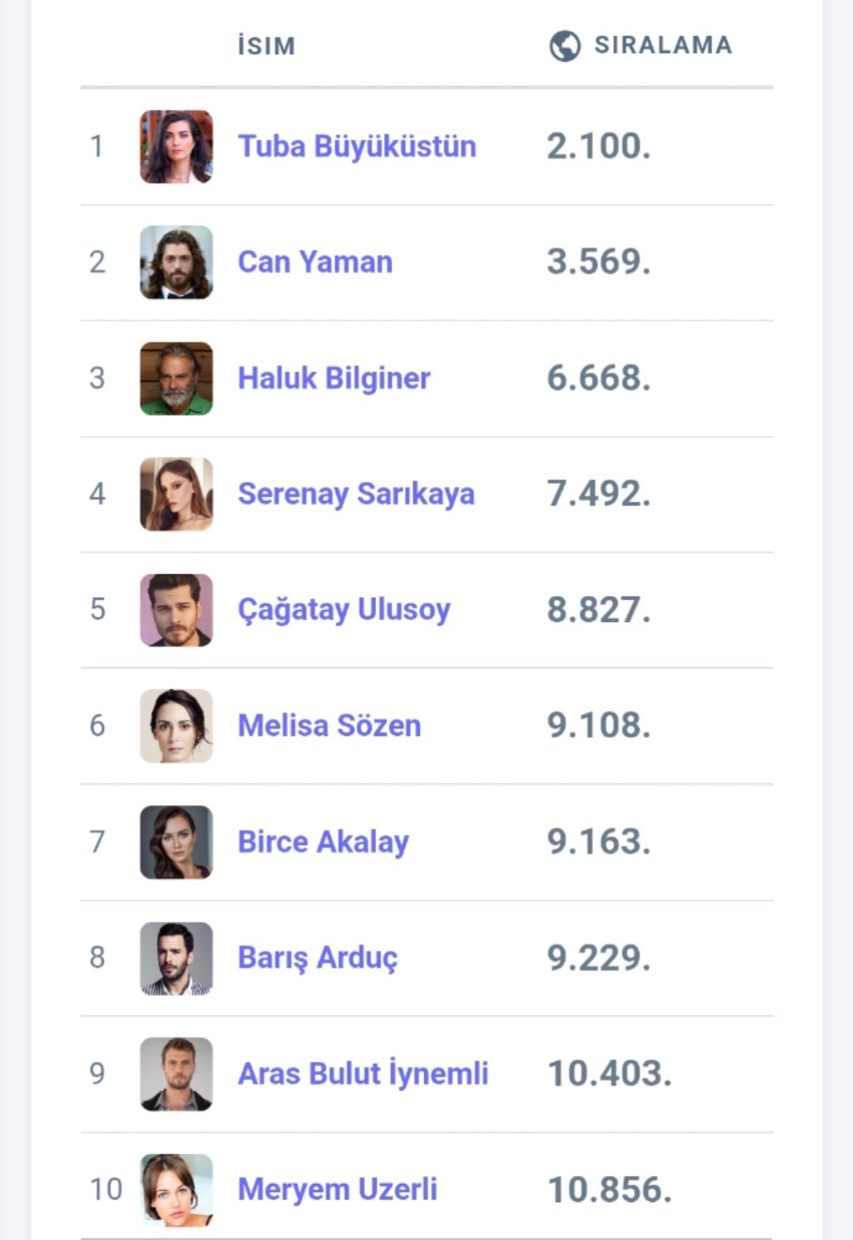Open the Serenay Sarıkaya name link
Image resolution: width=853 pixels, height=1240 pixels.
tap(356, 494)
